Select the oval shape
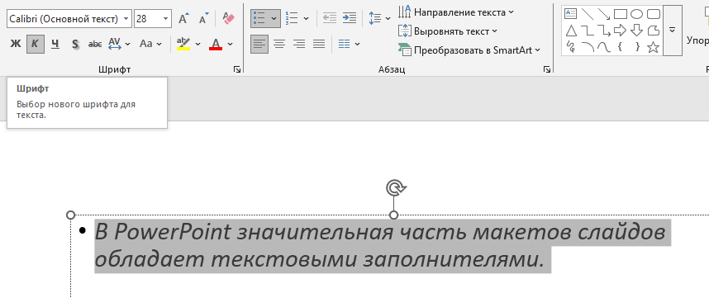This screenshot has height=298, width=709. 636,14
